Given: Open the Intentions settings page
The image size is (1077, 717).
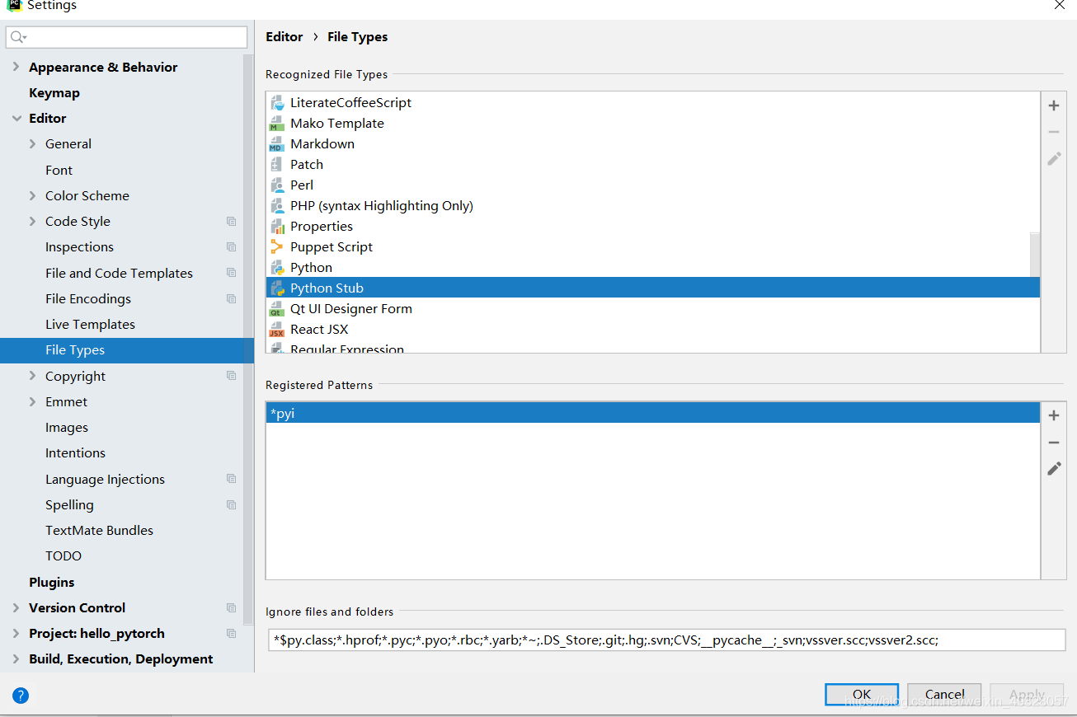Looking at the screenshot, I should click(75, 453).
